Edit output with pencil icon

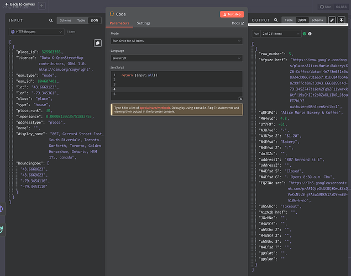pyautogui.click(x=332, y=20)
